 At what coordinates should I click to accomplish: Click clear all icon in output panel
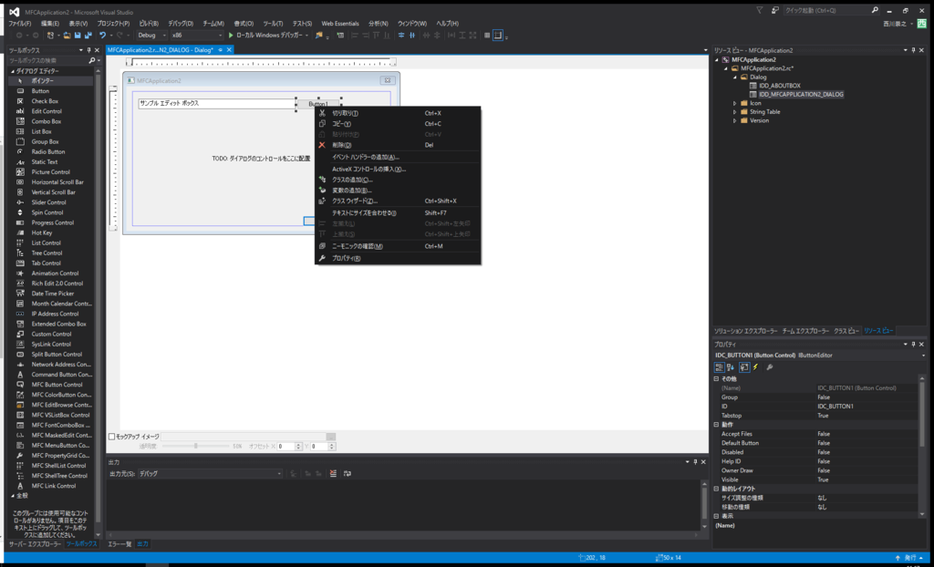pos(333,473)
